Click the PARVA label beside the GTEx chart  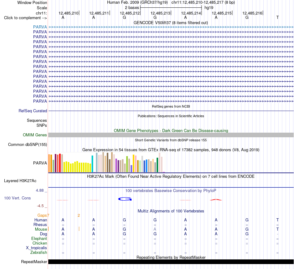[40, 163]
